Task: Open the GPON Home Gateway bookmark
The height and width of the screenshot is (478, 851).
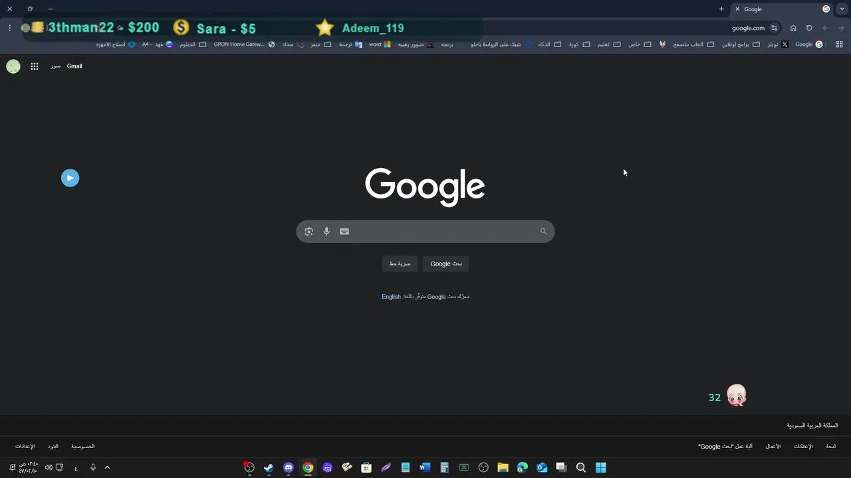Action: pyautogui.click(x=244, y=44)
